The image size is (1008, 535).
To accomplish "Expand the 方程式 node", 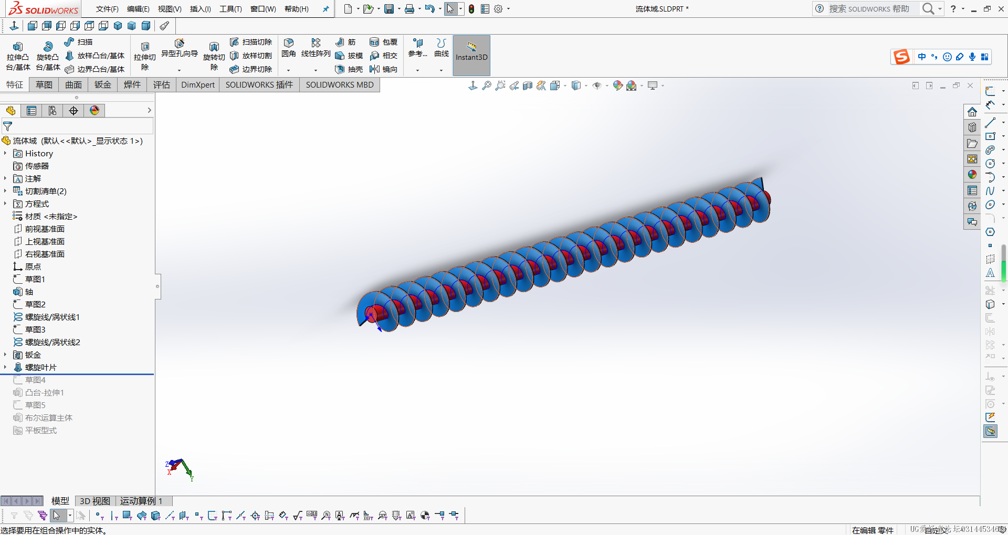I will [x=5, y=204].
